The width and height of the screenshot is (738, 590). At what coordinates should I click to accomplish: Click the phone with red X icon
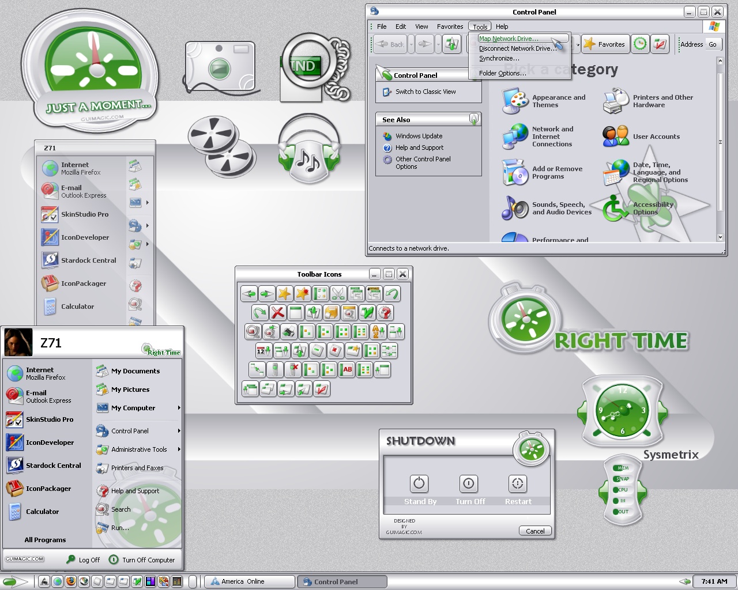click(x=293, y=369)
